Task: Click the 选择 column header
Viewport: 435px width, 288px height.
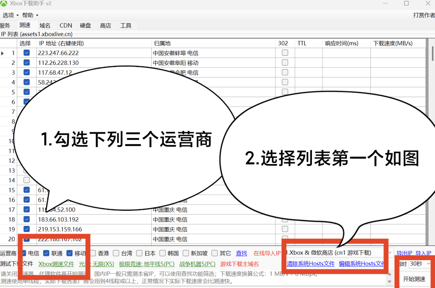Action: [x=27, y=43]
